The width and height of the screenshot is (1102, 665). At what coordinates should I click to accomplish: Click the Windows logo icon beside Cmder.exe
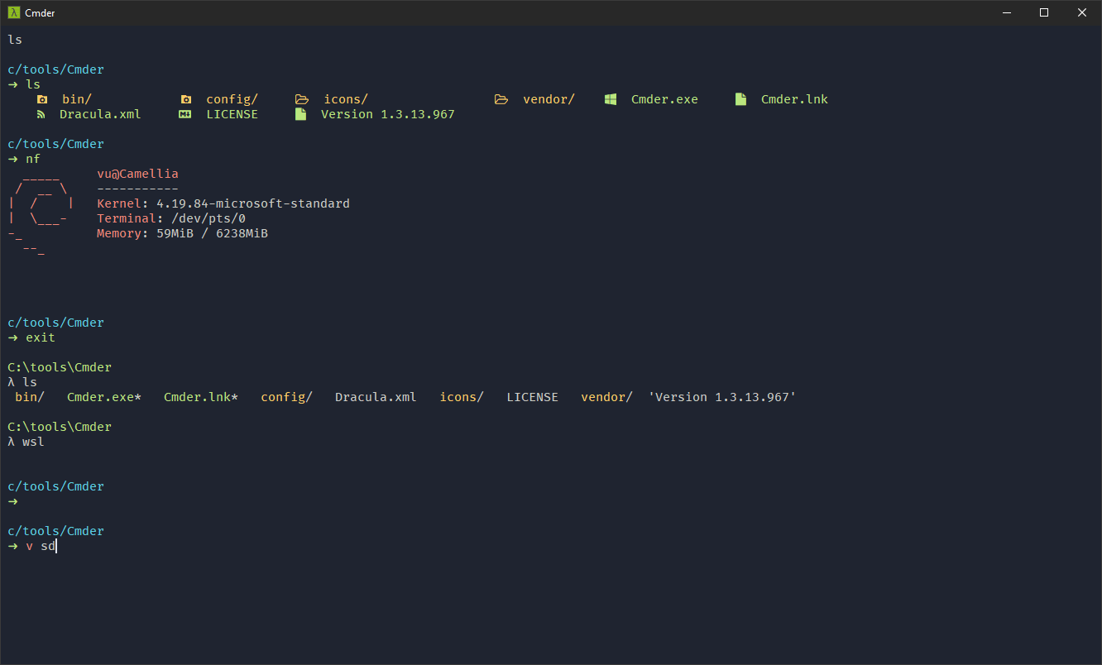click(x=611, y=99)
